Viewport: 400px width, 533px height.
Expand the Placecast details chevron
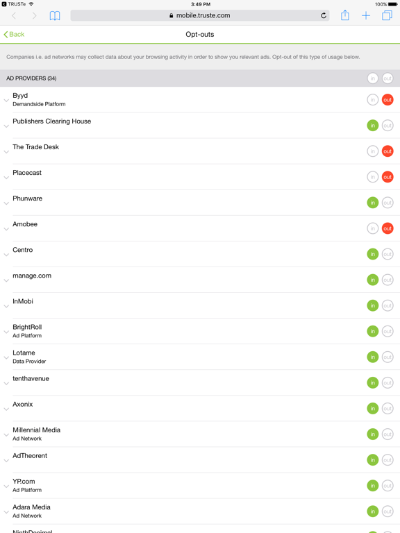point(6,178)
